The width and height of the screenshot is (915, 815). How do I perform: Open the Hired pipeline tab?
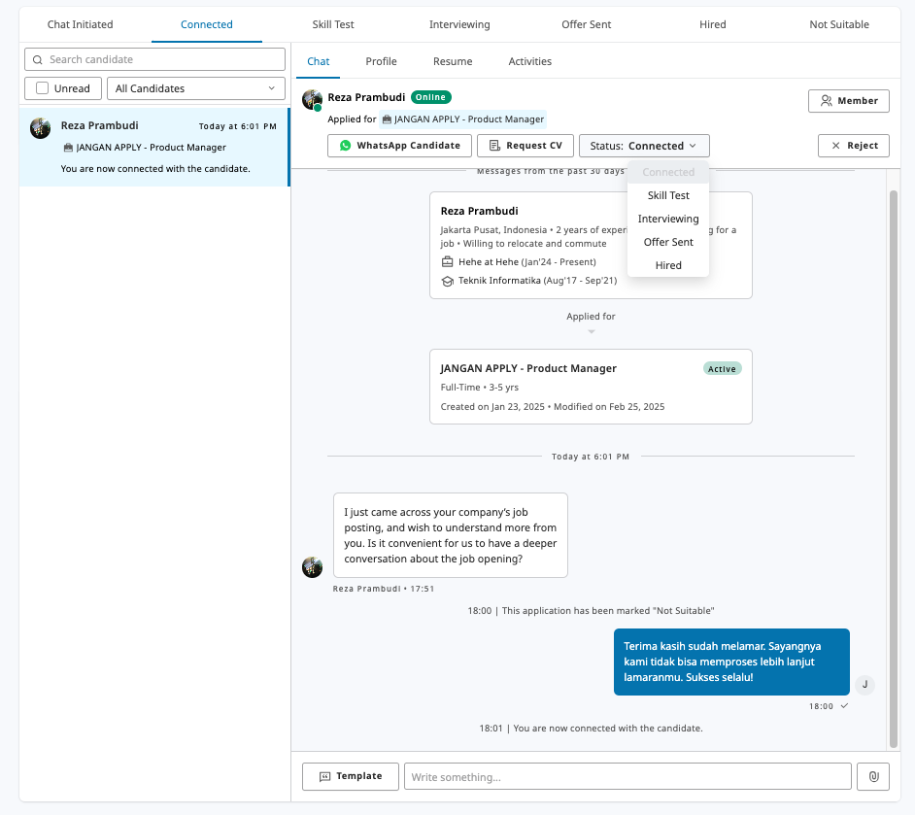click(x=713, y=24)
